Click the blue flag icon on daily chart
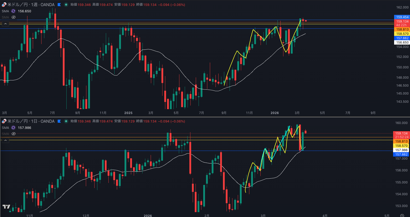410x217 pixels. click(x=59, y=121)
